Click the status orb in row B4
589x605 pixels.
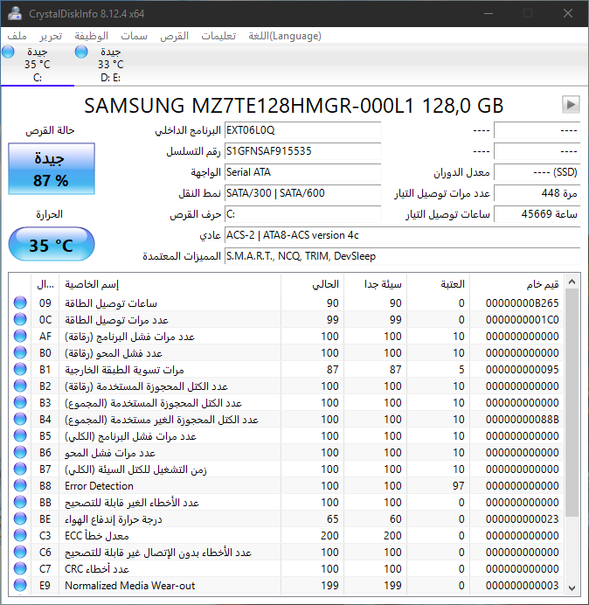(x=20, y=419)
